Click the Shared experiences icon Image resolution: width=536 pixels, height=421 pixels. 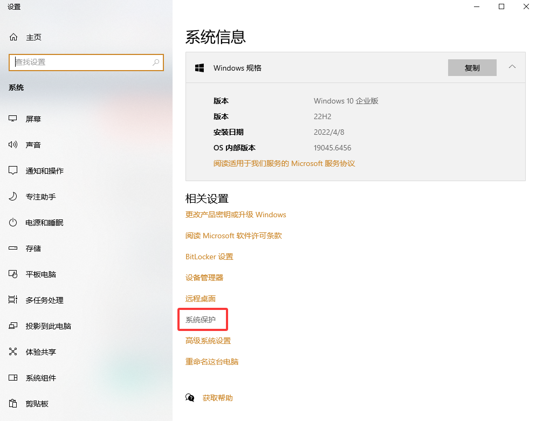(12, 351)
